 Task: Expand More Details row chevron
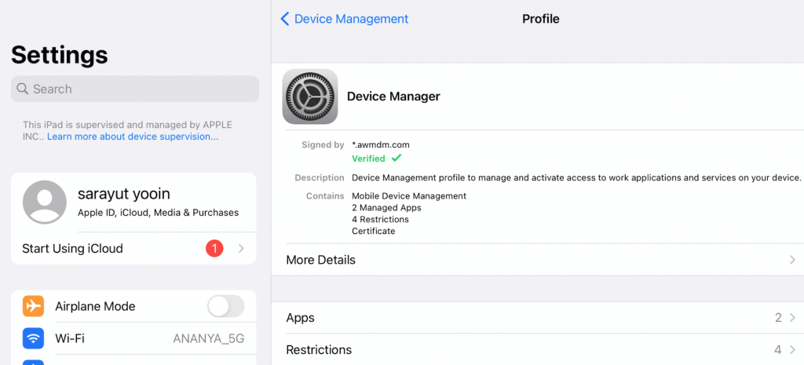click(x=792, y=260)
